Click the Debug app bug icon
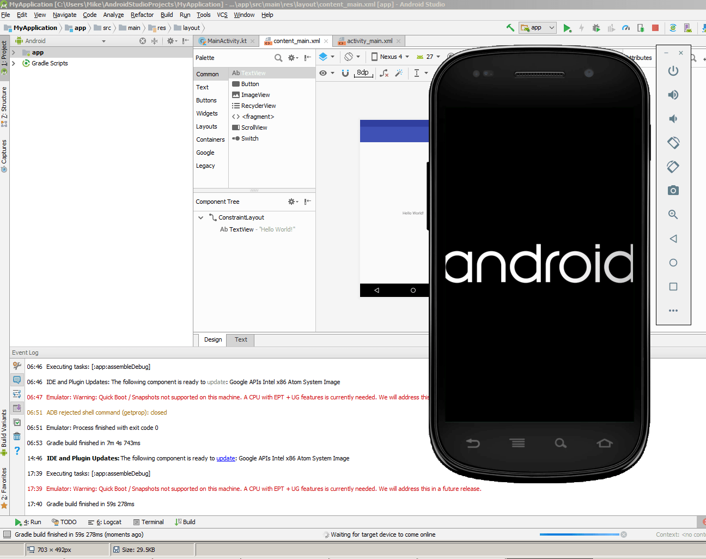Screen dimensions: 706x559 click(x=596, y=28)
